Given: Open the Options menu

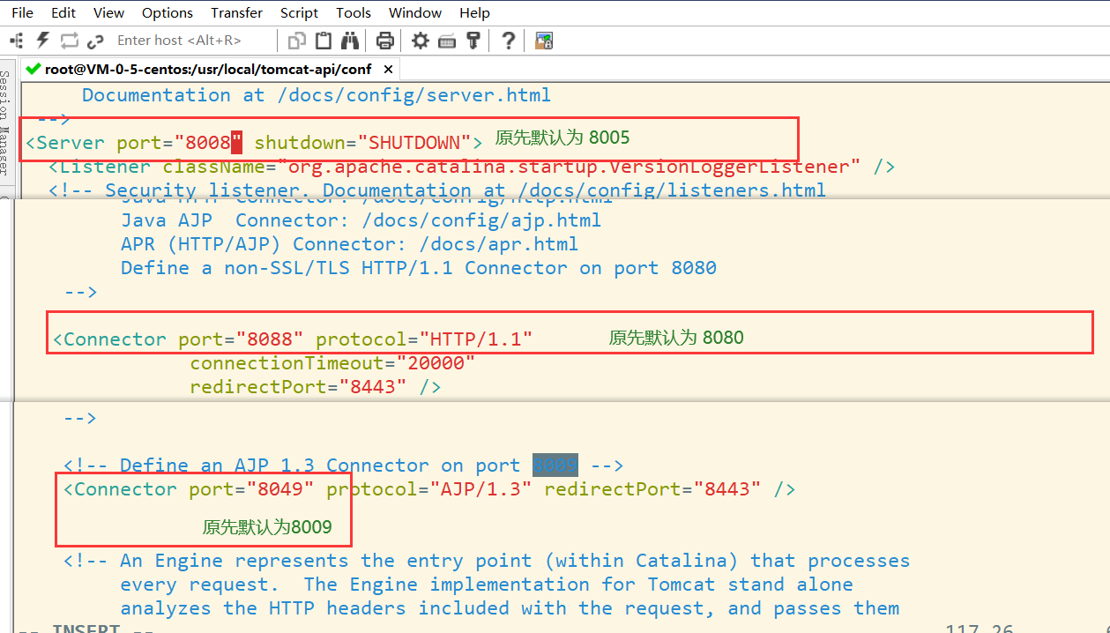Looking at the screenshot, I should pyautogui.click(x=168, y=12).
